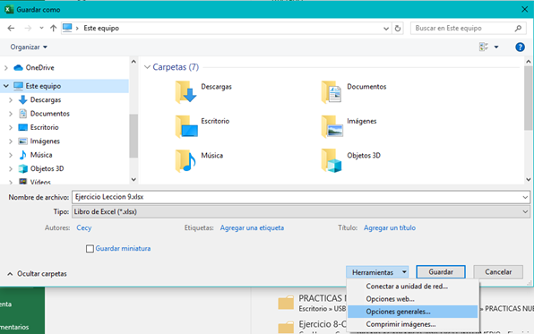The height and width of the screenshot is (334, 534).
Task: Open the Música folder icon
Action: coord(186,160)
